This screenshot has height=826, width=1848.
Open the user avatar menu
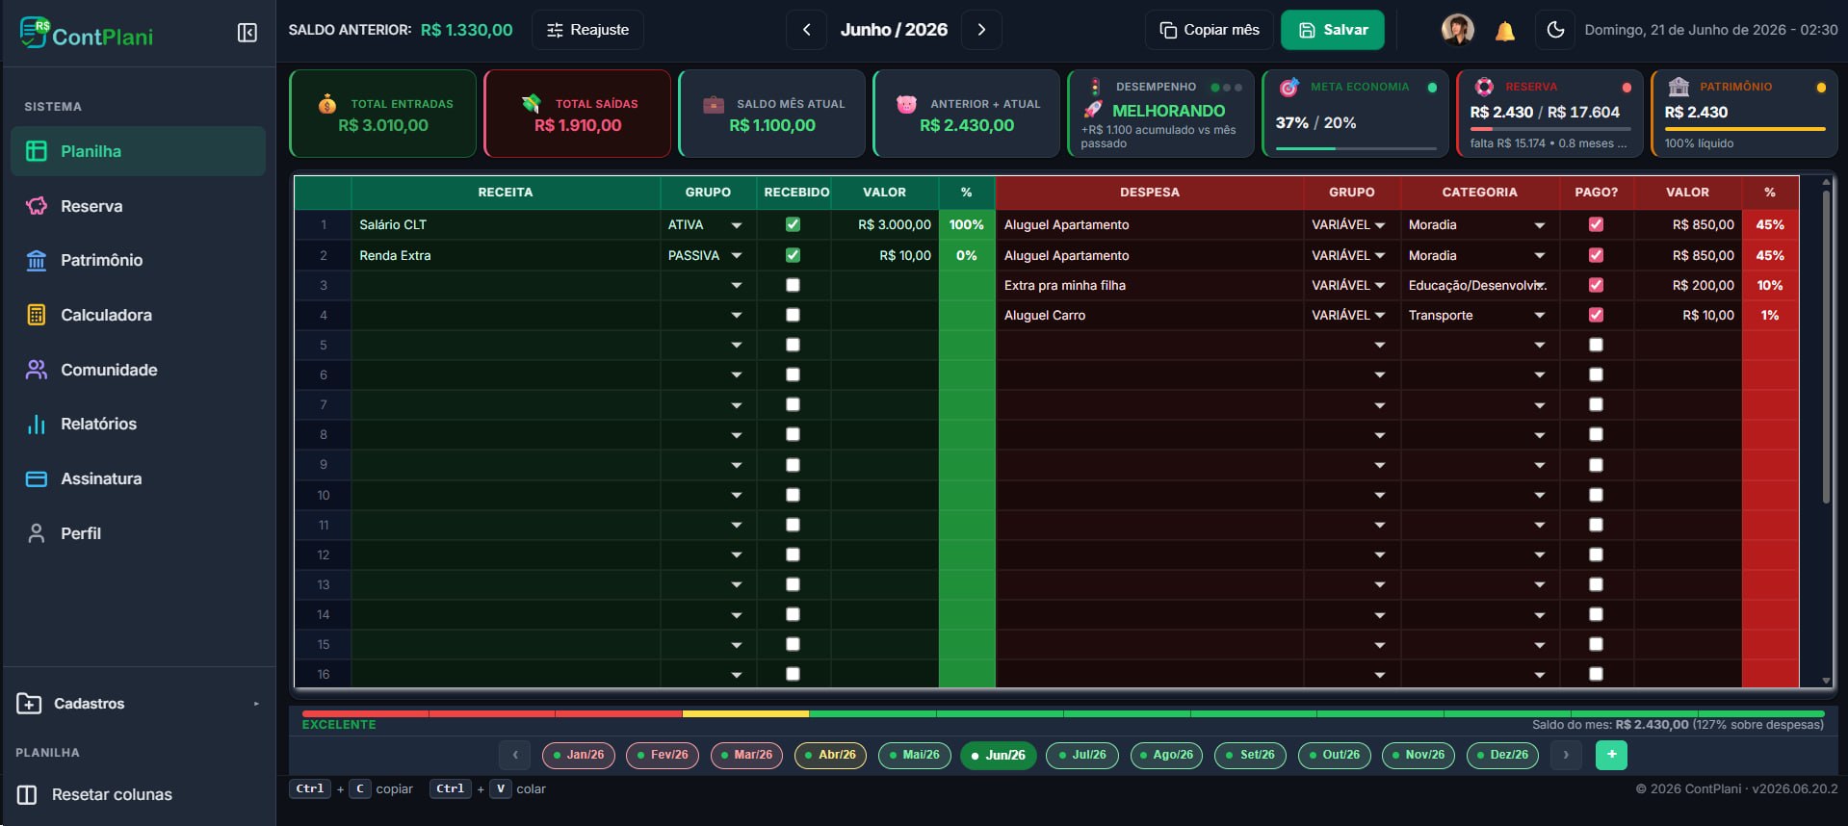[1457, 30]
